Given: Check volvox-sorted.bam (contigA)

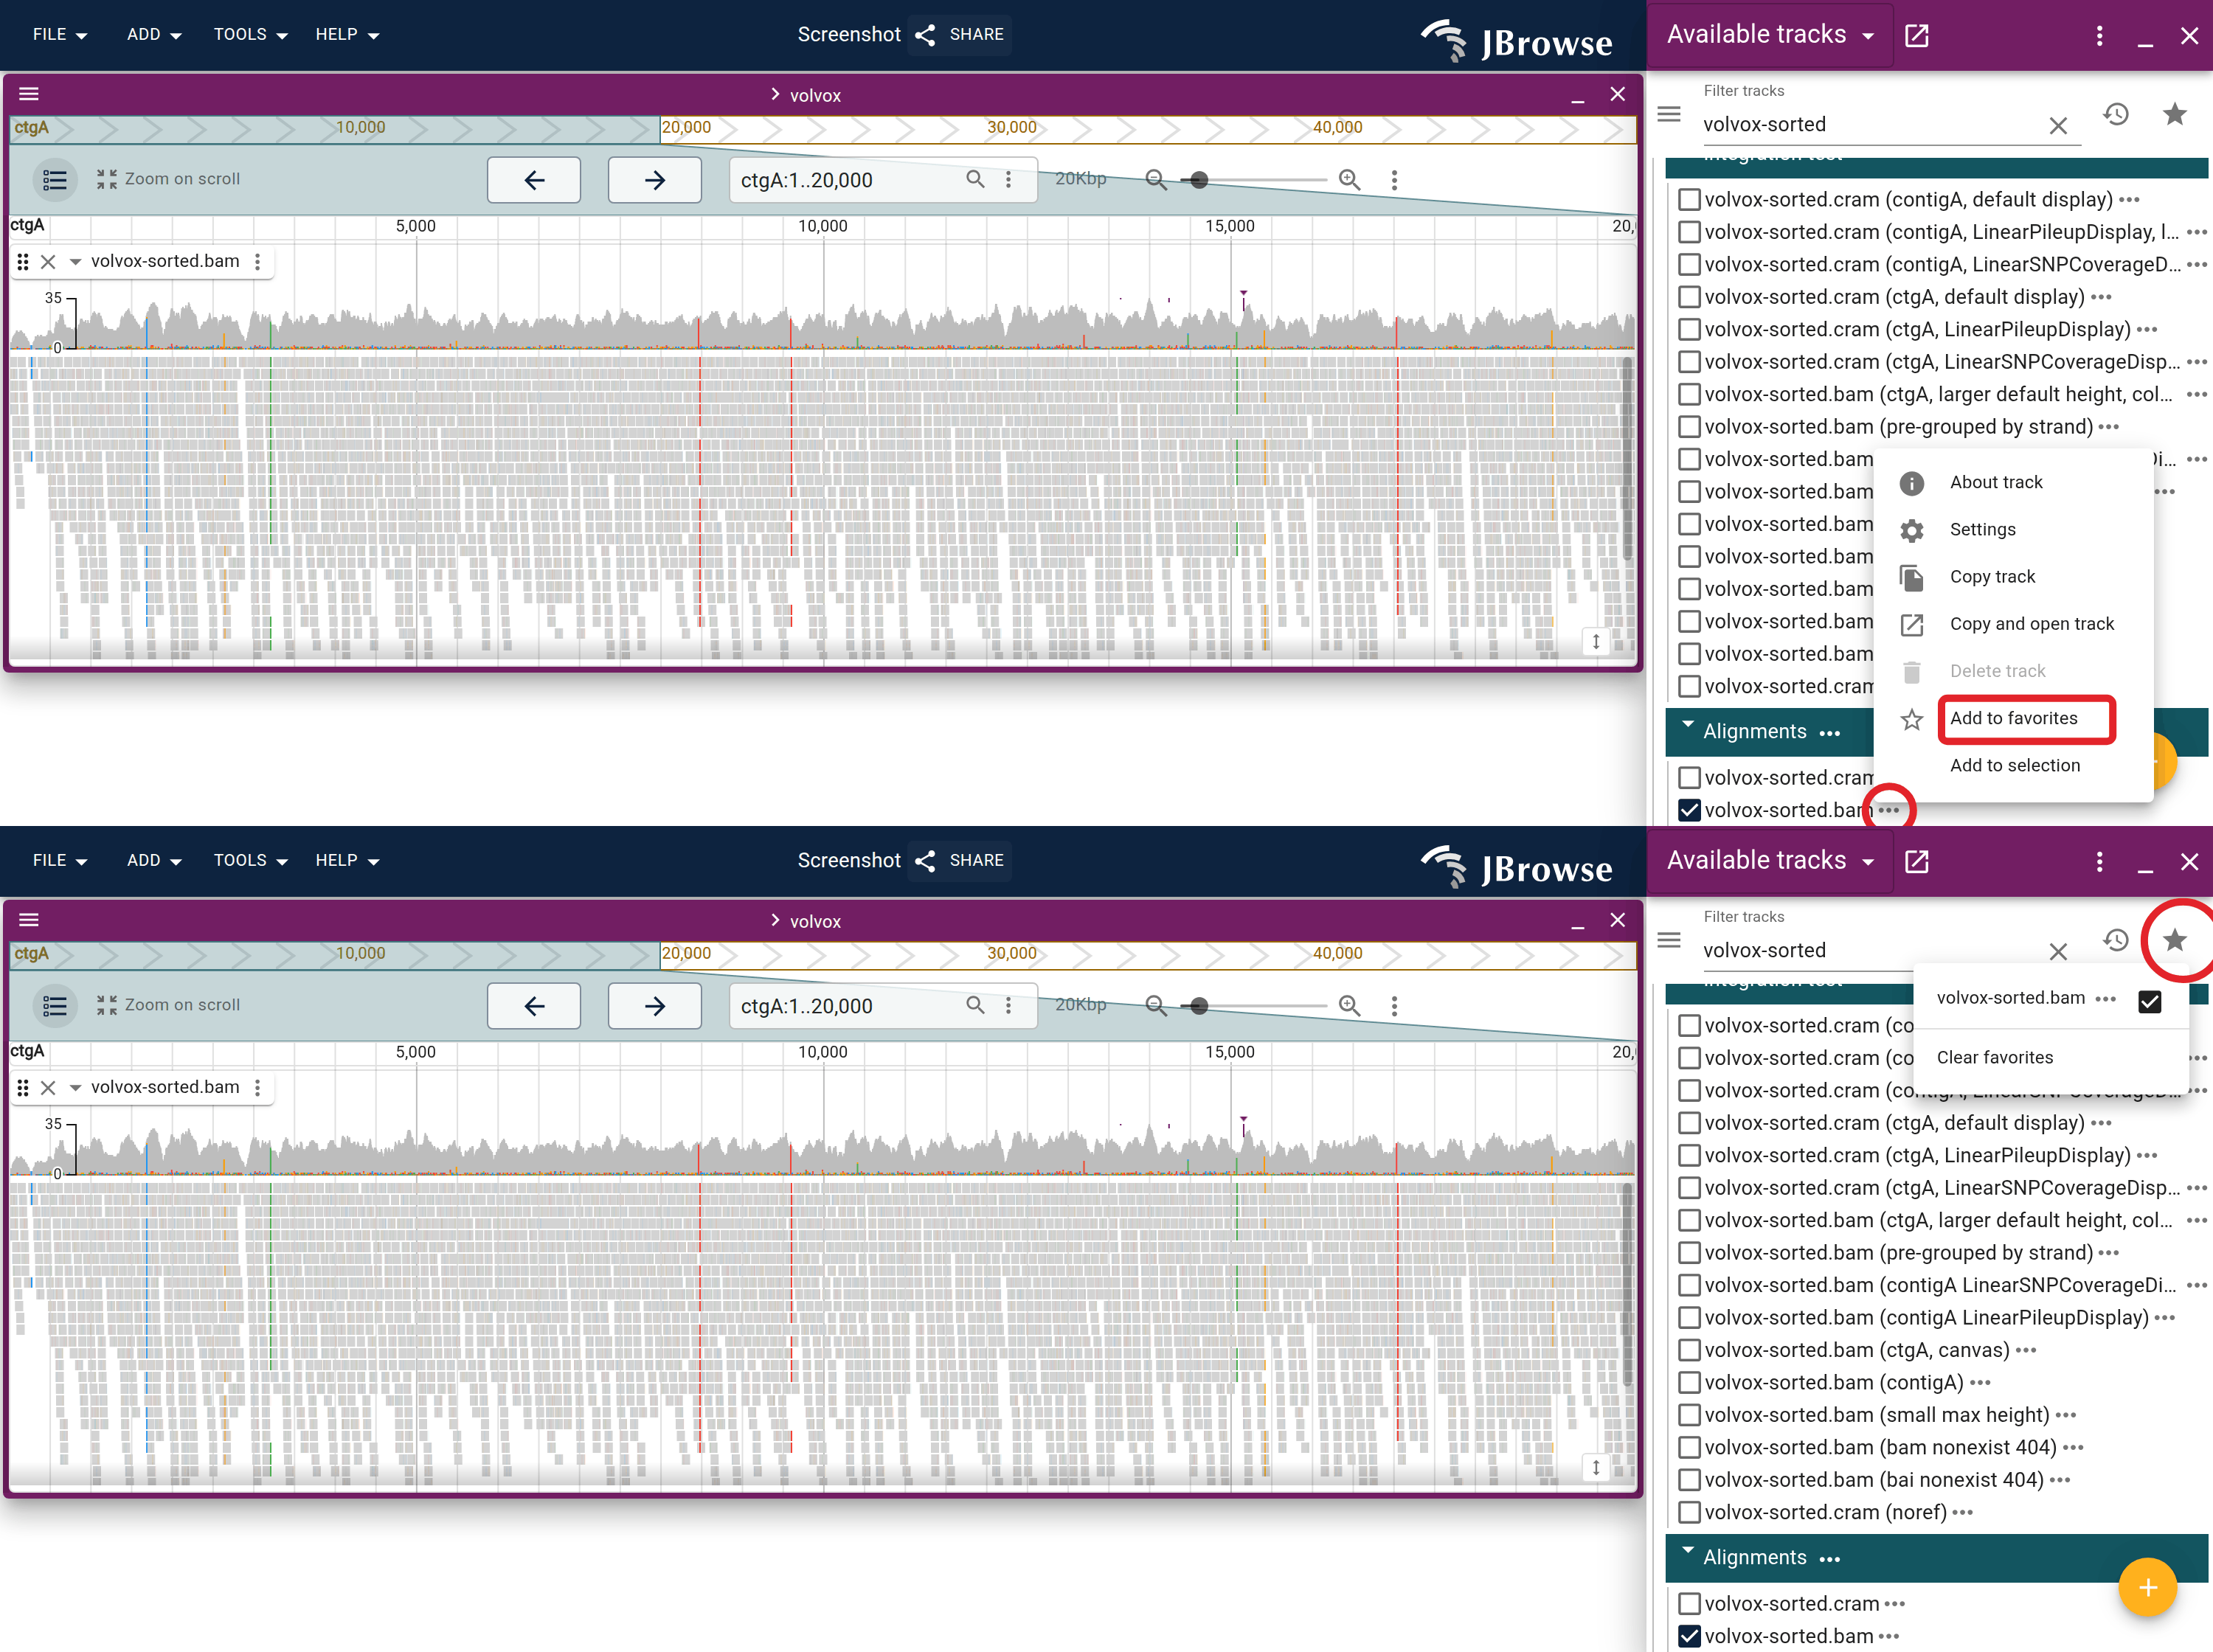Looking at the screenshot, I should coord(1689,1383).
